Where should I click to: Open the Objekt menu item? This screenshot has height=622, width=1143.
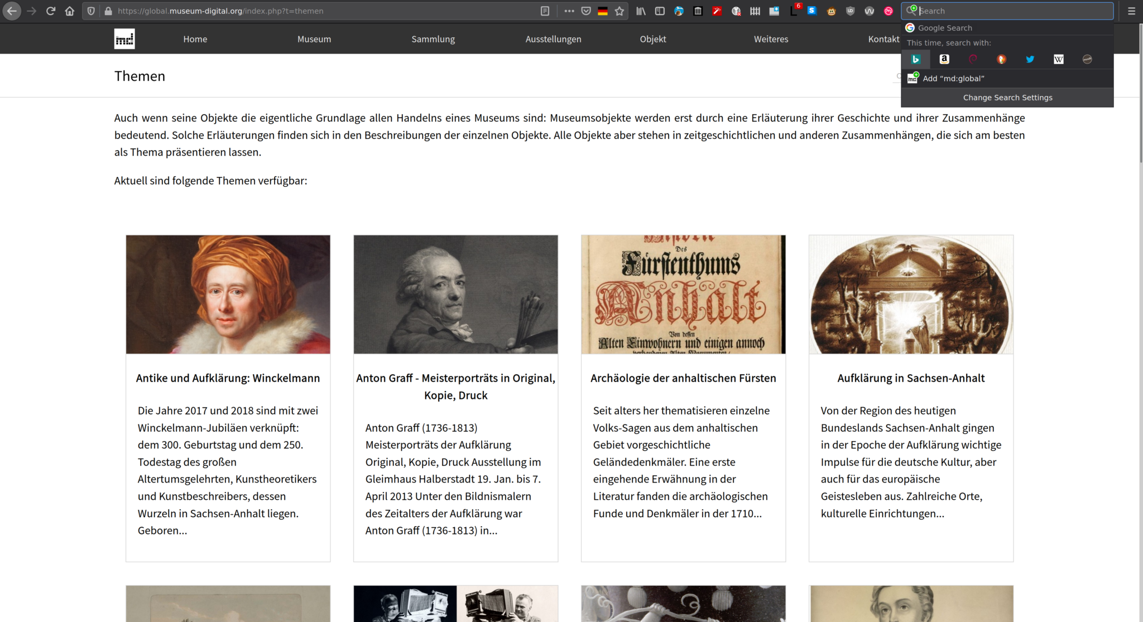653,39
